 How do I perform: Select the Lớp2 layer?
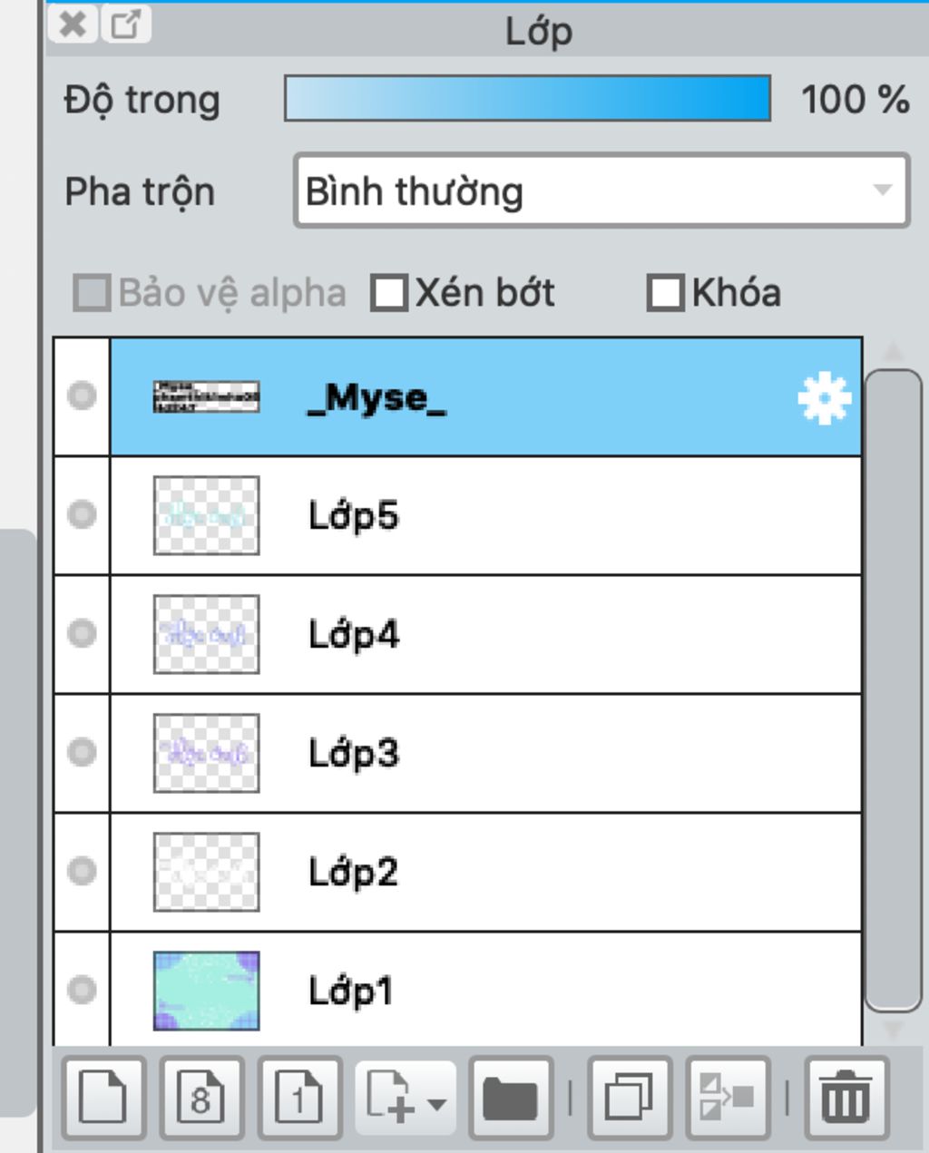click(544, 872)
